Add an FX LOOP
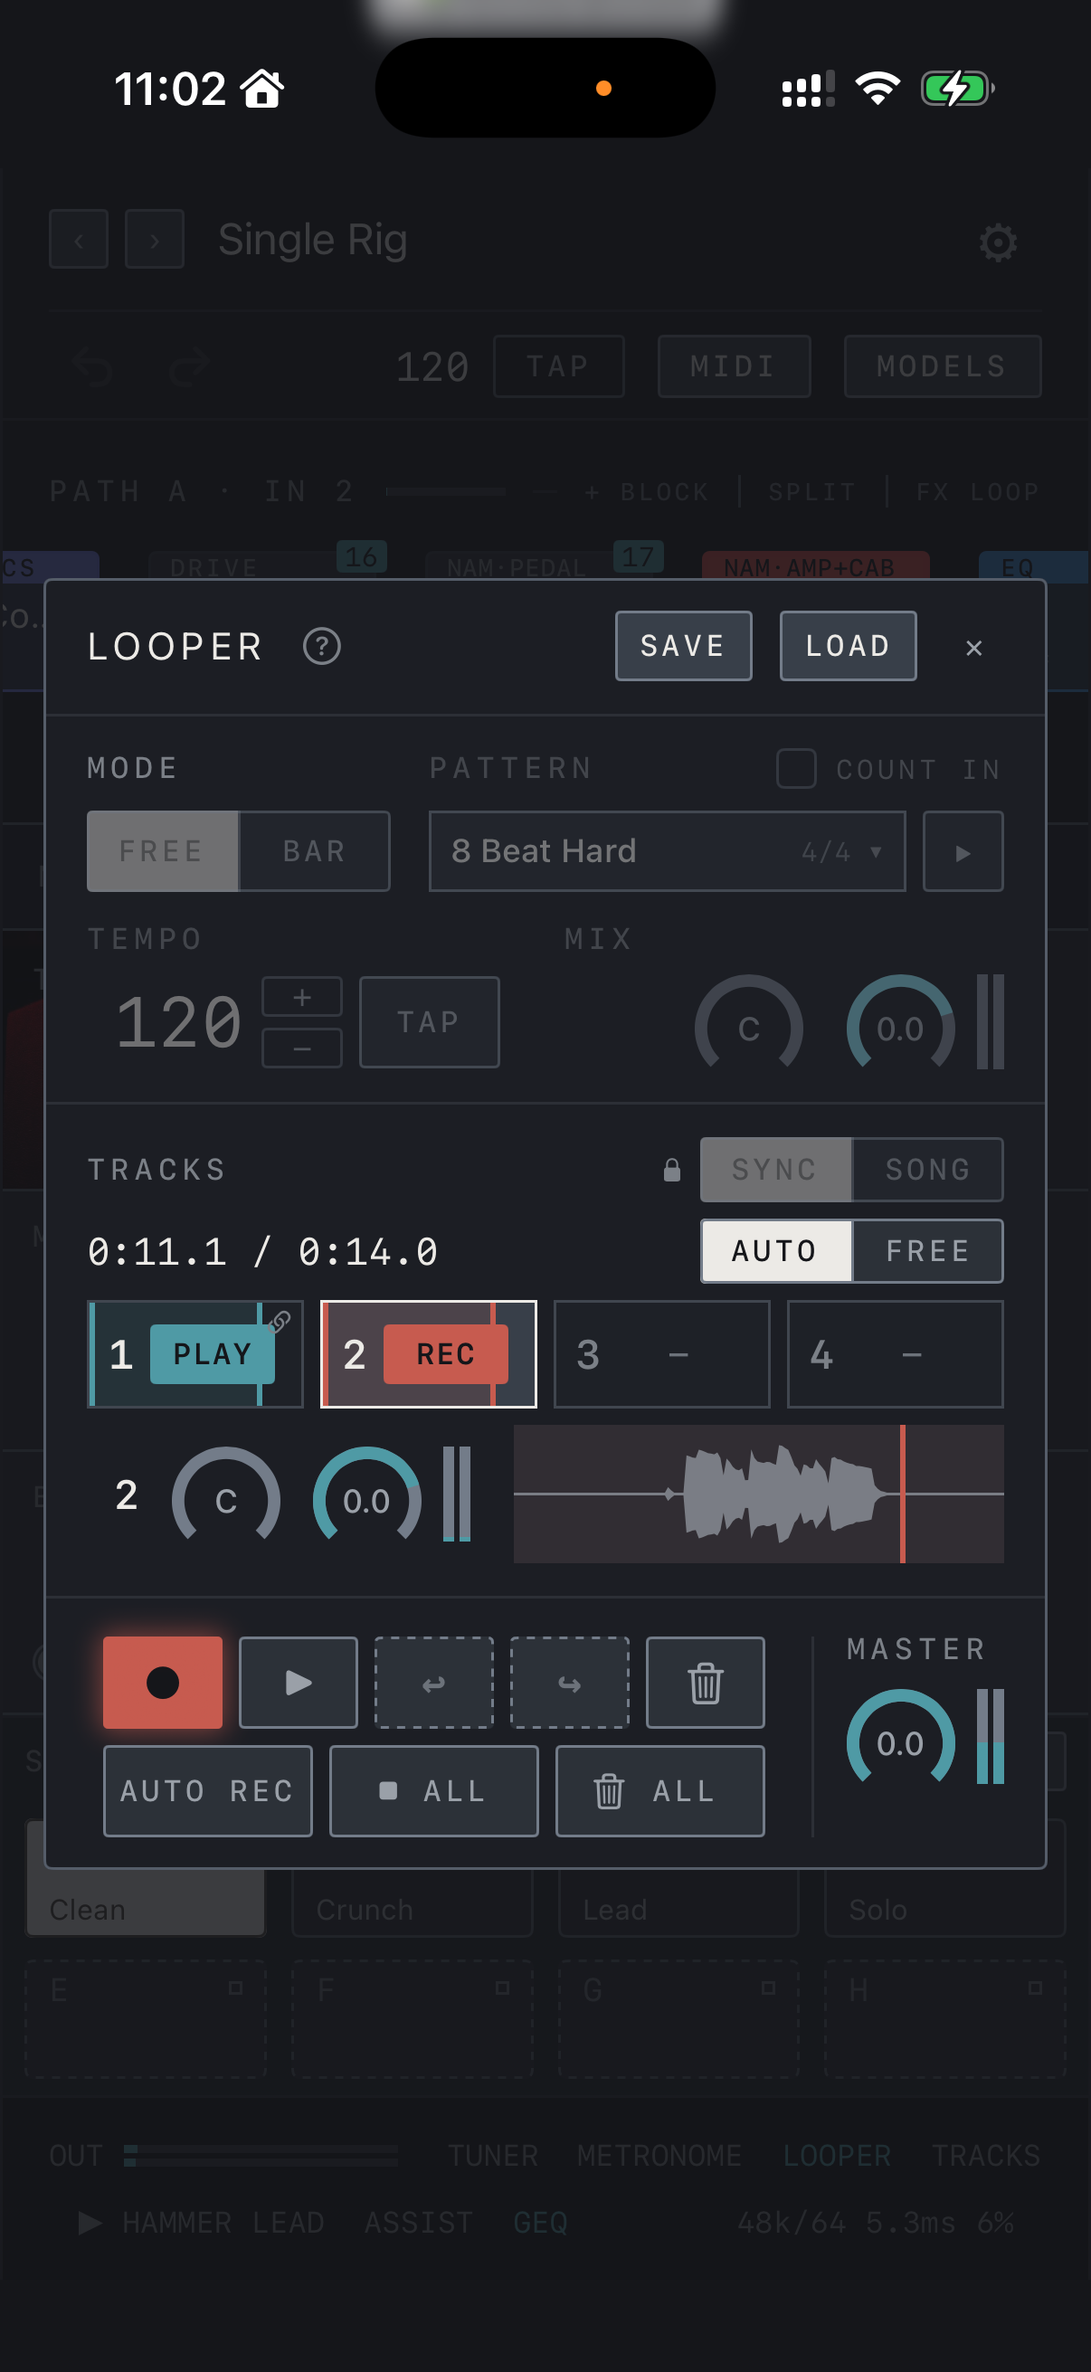The height and width of the screenshot is (2372, 1091). tap(977, 492)
